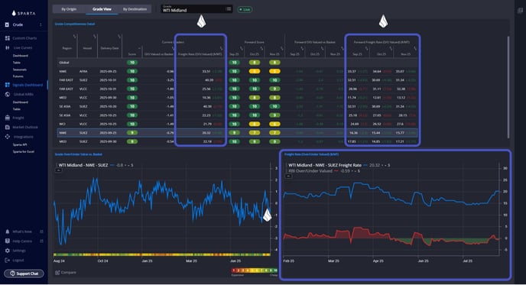Open Live Curves section

pos(19,47)
